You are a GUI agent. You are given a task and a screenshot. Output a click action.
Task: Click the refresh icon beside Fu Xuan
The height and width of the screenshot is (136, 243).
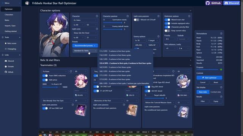(x=71, y=71)
